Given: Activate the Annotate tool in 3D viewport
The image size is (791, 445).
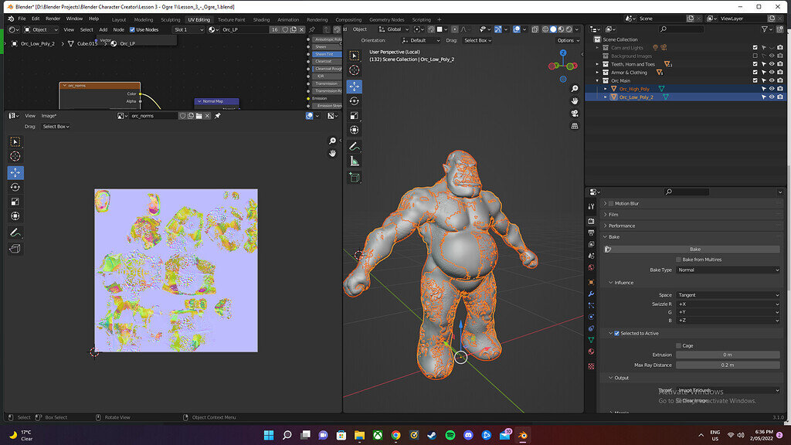Looking at the screenshot, I should (x=354, y=146).
